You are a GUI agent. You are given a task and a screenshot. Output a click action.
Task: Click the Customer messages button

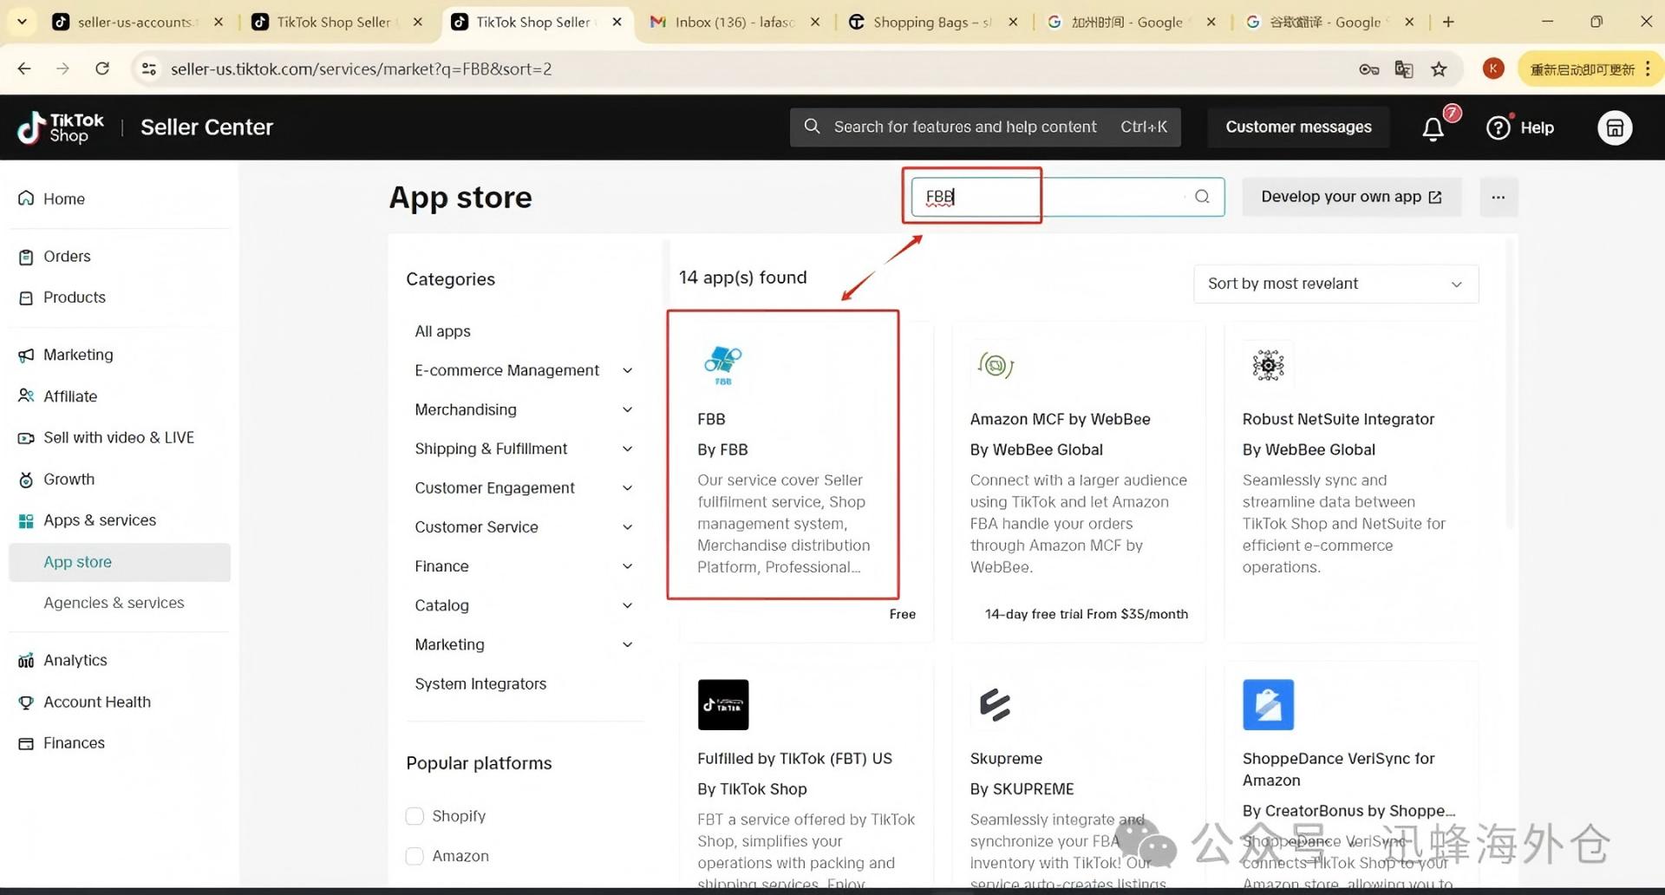[x=1297, y=127]
